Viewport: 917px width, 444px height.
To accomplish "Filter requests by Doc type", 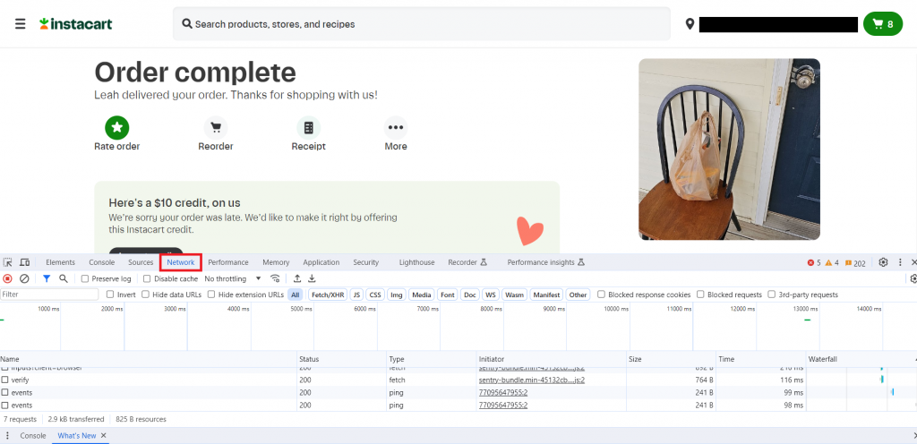I will [470, 295].
